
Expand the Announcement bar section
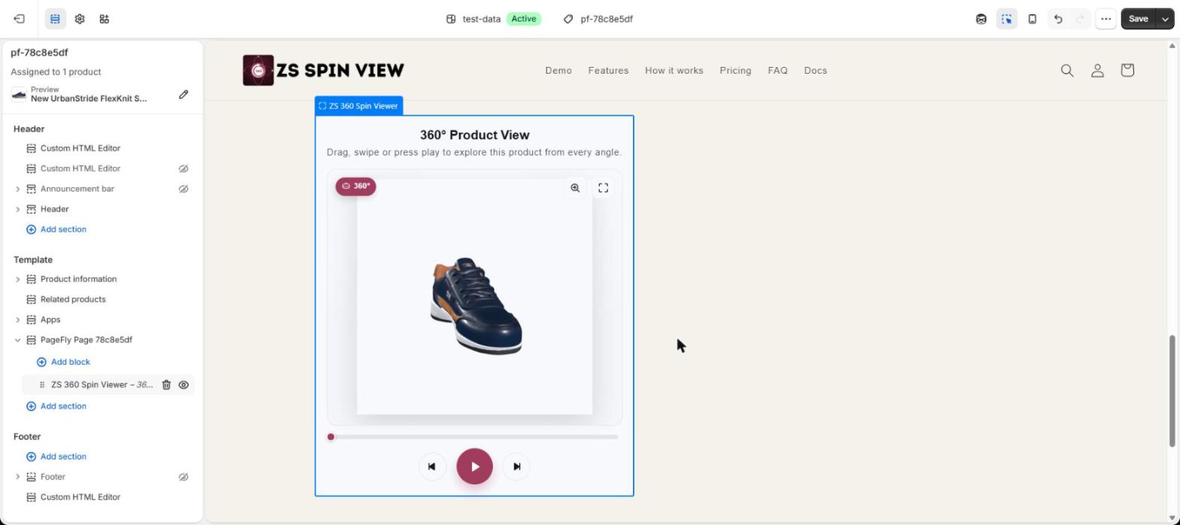pyautogui.click(x=18, y=189)
